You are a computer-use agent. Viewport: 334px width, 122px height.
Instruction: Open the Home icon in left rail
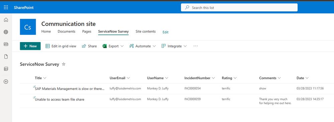pyautogui.click(x=6, y=20)
